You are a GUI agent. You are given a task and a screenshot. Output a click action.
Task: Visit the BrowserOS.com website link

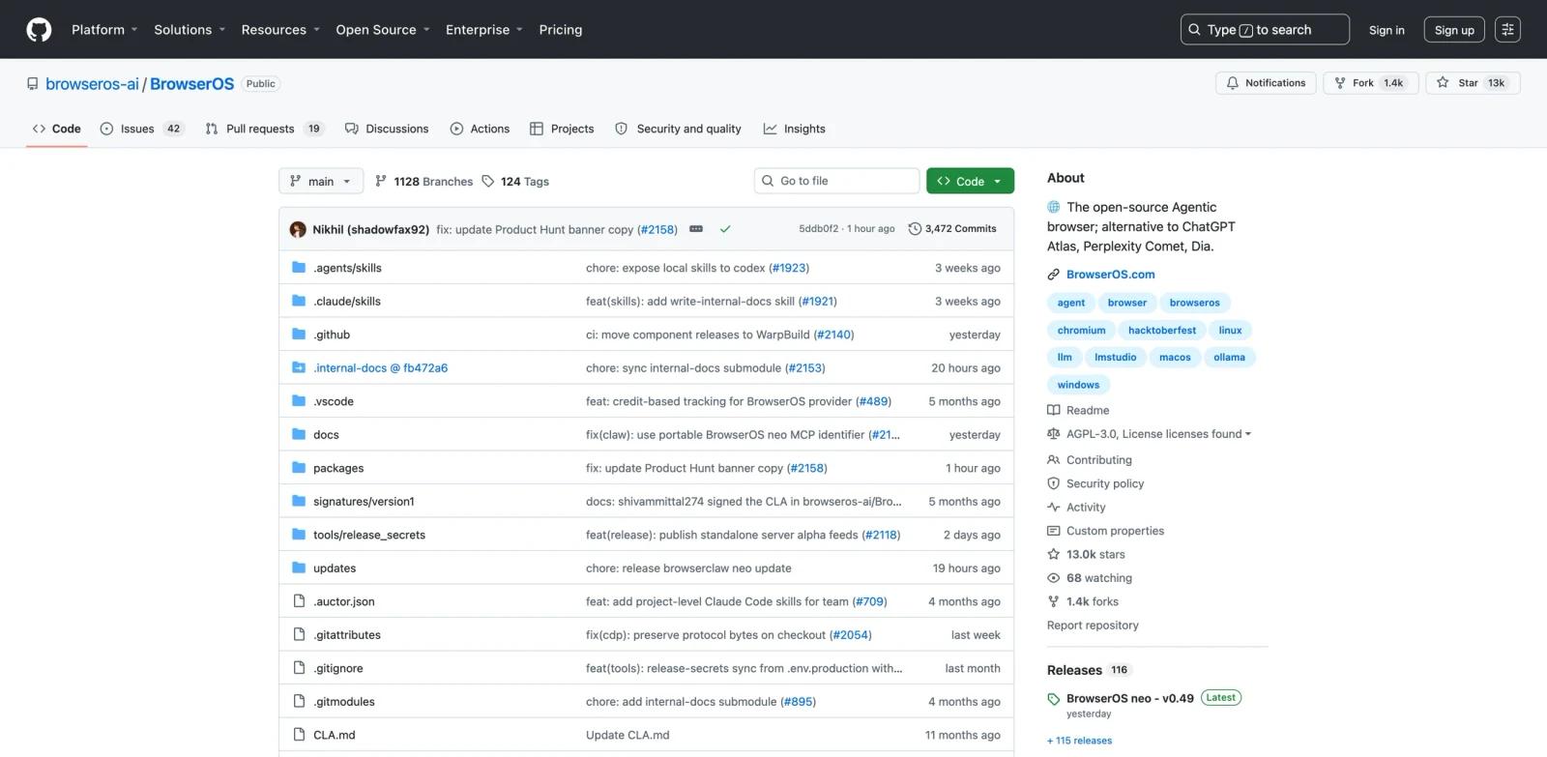pyautogui.click(x=1110, y=275)
